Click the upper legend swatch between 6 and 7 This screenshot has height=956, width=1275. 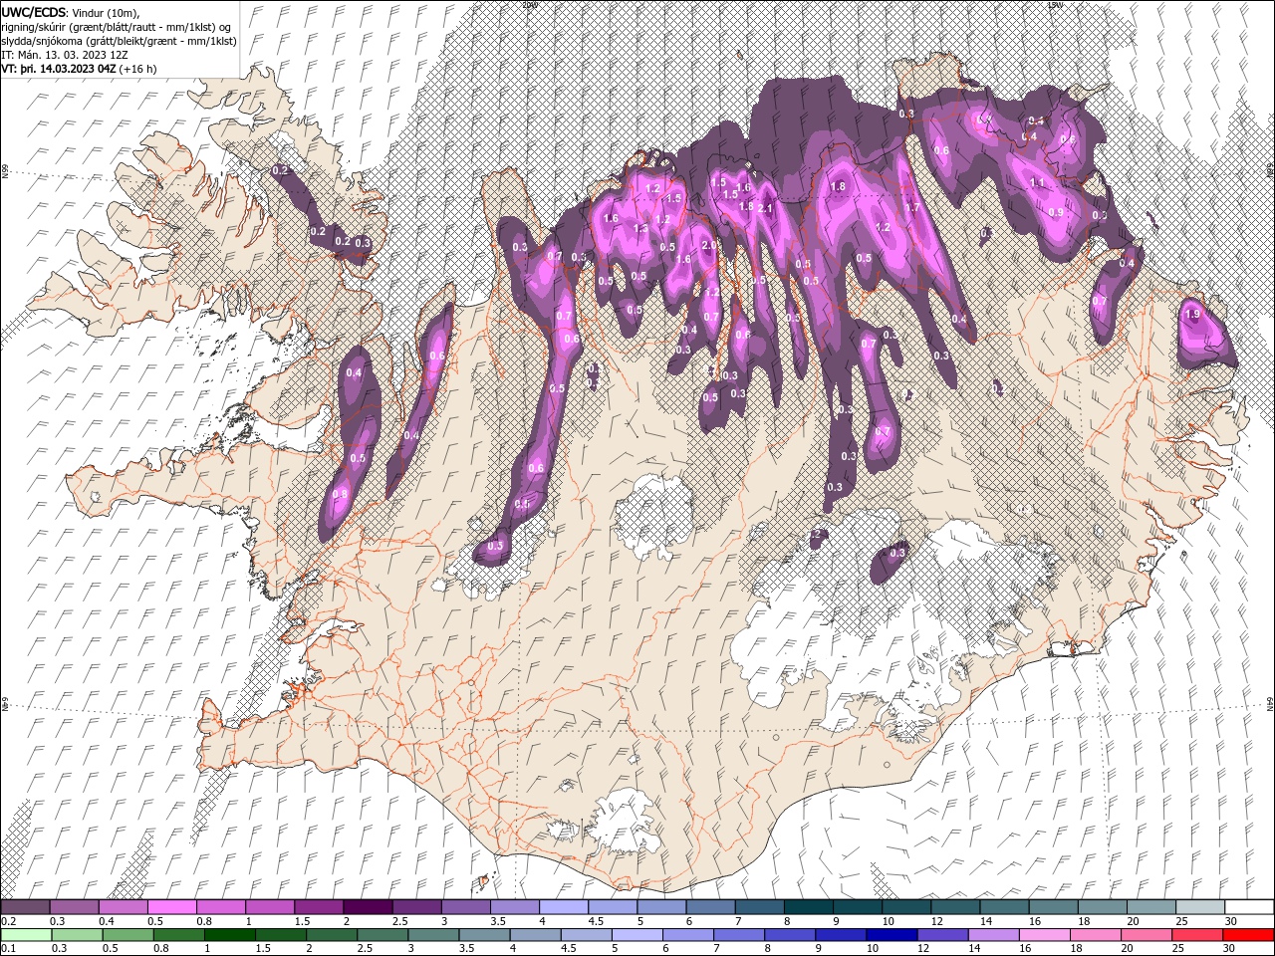[710, 907]
